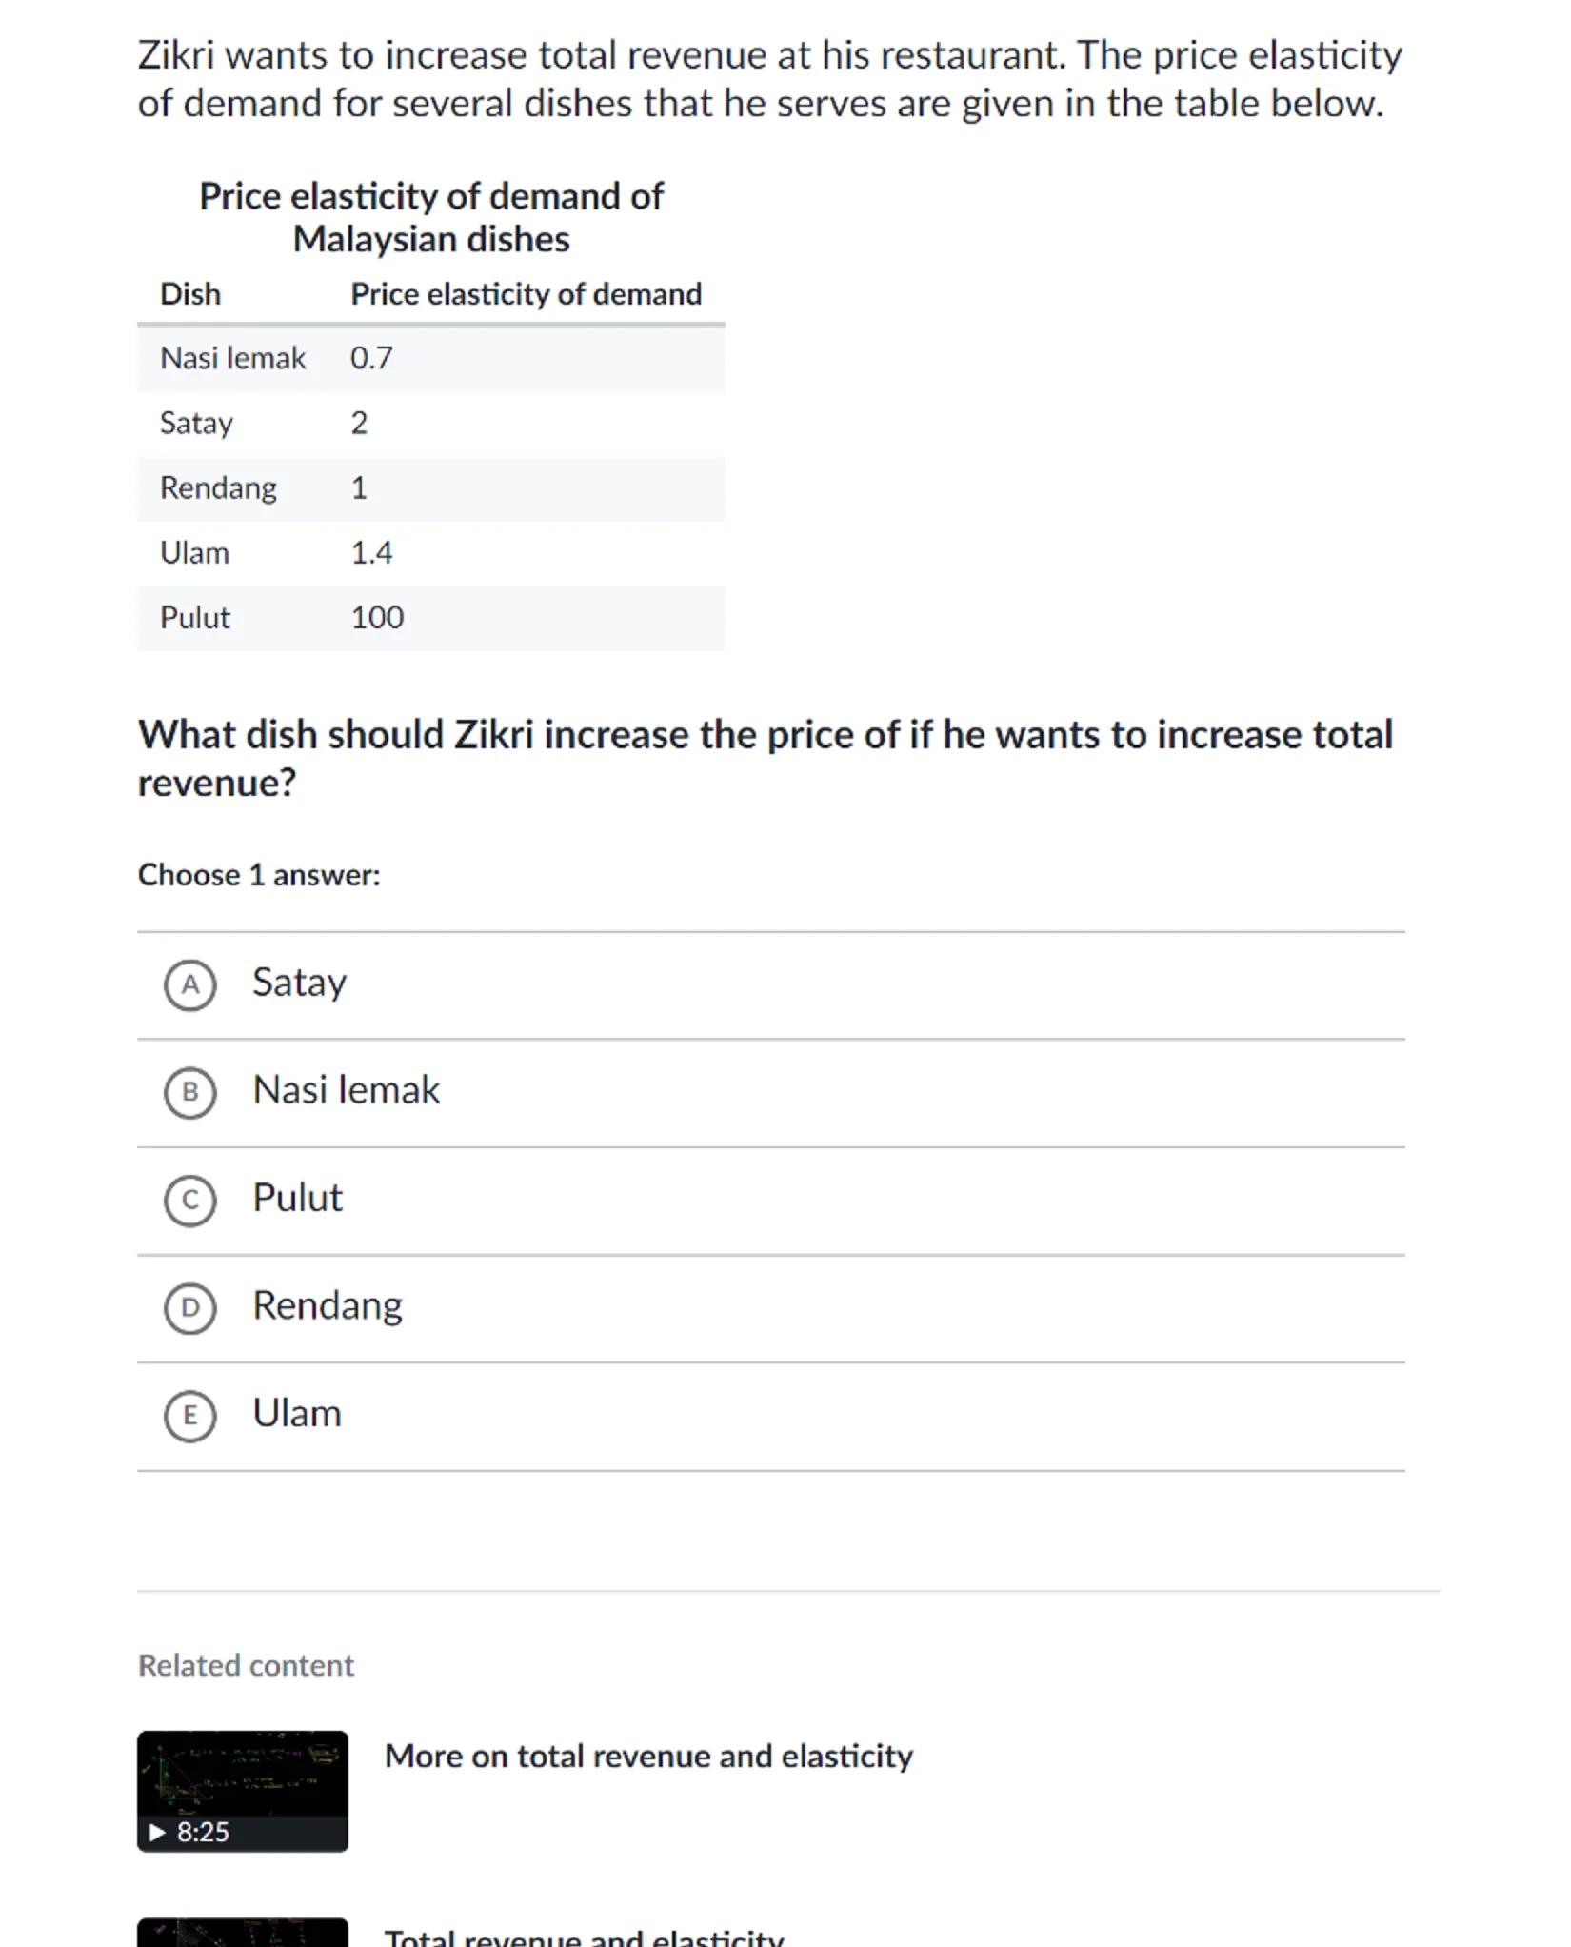Click the "Related content" heading
This screenshot has height=1947, width=1571.
pos(246,1665)
